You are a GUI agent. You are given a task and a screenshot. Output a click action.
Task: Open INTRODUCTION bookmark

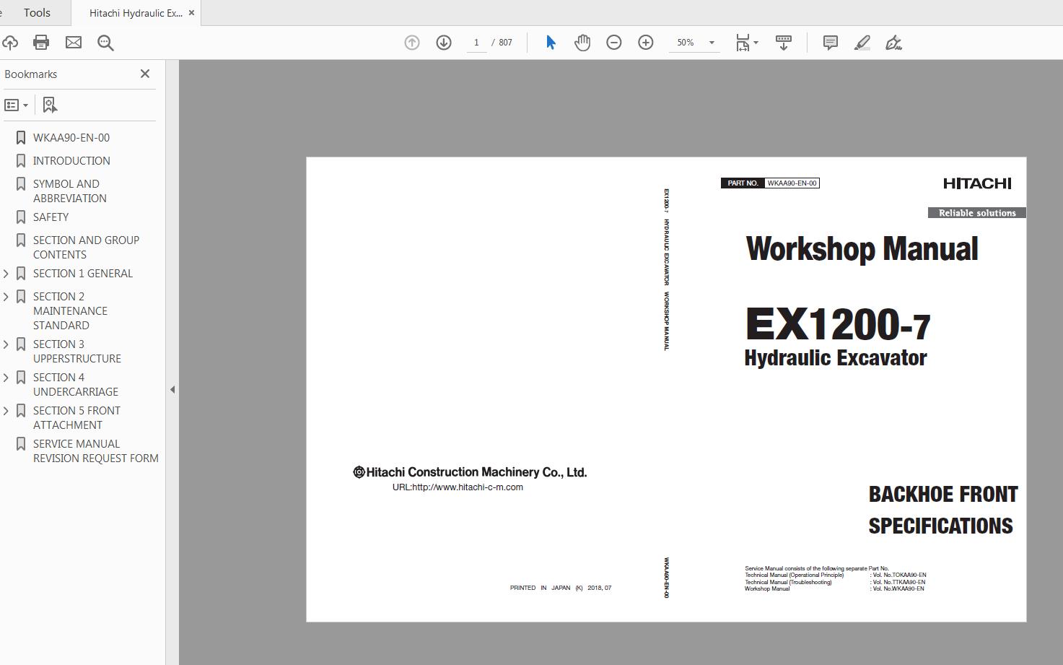(x=71, y=161)
